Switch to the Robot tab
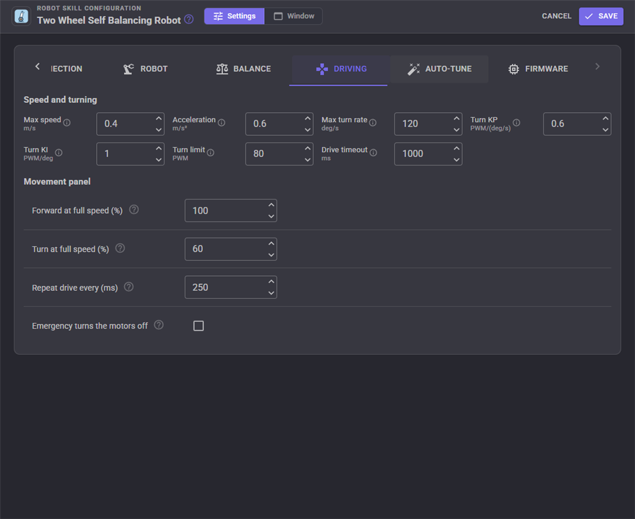Viewport: 635px width, 519px height. (145, 69)
